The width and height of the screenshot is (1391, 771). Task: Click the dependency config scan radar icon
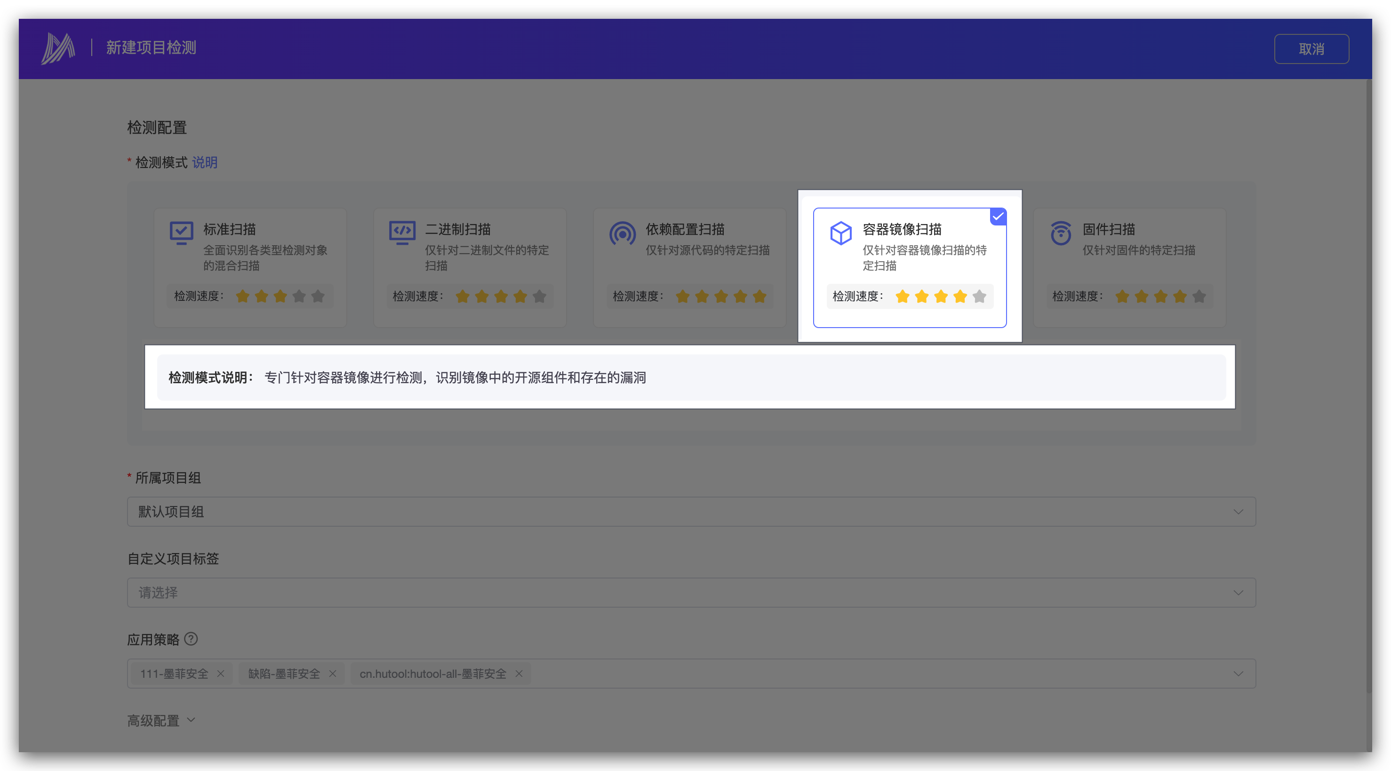pyautogui.click(x=622, y=233)
